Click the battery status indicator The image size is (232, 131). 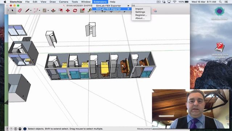click(184, 2)
